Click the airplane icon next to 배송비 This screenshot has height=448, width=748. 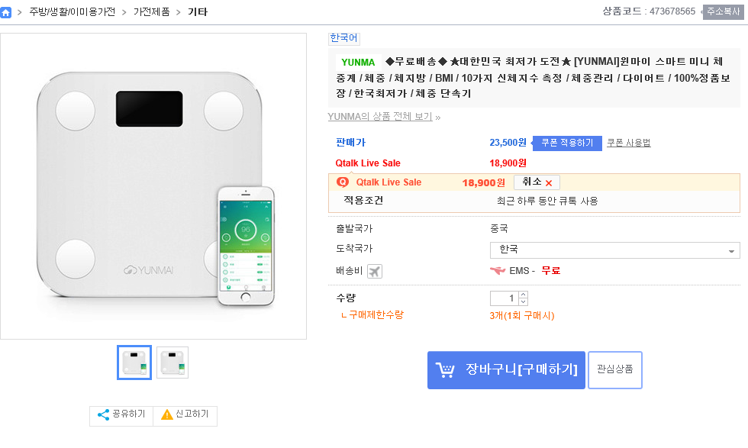tap(374, 271)
